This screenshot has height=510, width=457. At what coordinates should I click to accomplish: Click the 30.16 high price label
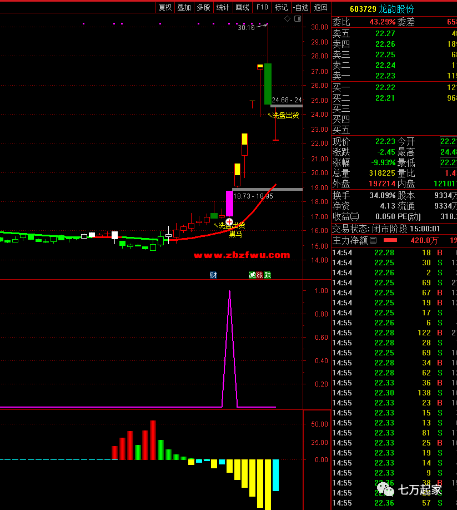click(246, 28)
